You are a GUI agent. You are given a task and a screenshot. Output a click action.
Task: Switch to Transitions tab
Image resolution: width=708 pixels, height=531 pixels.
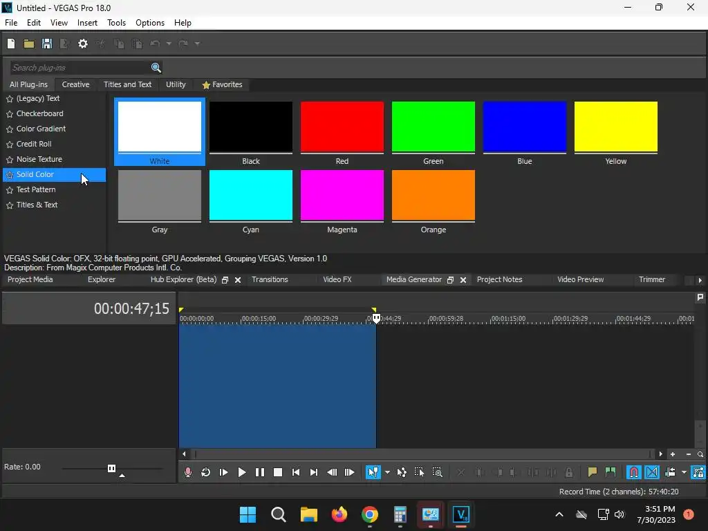click(270, 279)
